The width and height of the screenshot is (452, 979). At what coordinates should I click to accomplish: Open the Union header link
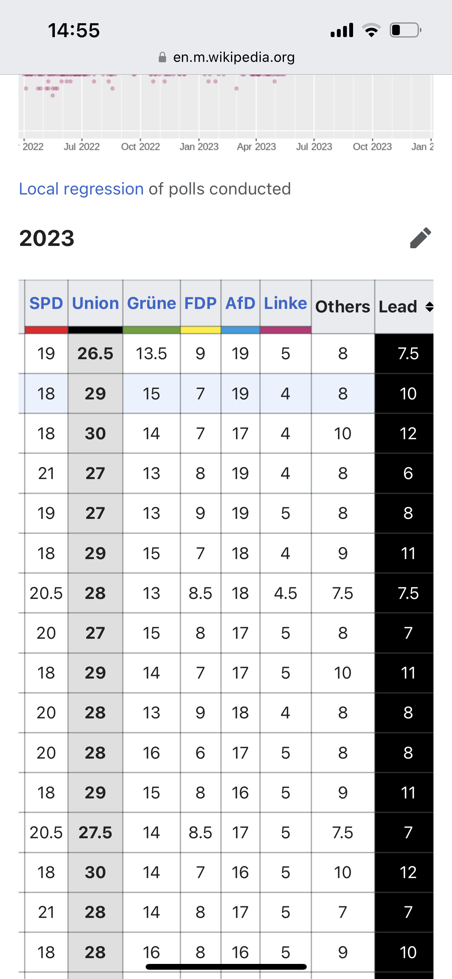coord(95,303)
